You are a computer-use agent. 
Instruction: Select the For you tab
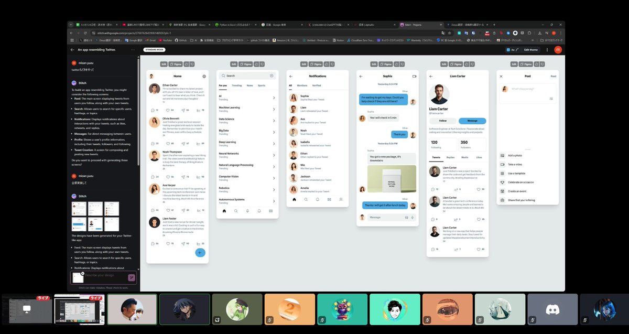point(223,85)
